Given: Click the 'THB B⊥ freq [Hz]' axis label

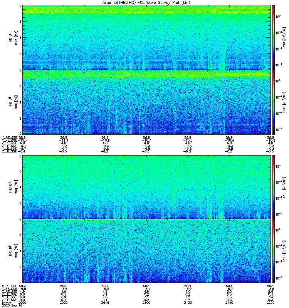Looking at the screenshot, I should [x=13, y=37].
